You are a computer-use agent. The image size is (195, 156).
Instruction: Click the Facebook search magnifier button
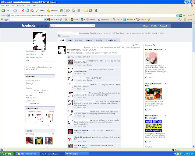[93, 26]
